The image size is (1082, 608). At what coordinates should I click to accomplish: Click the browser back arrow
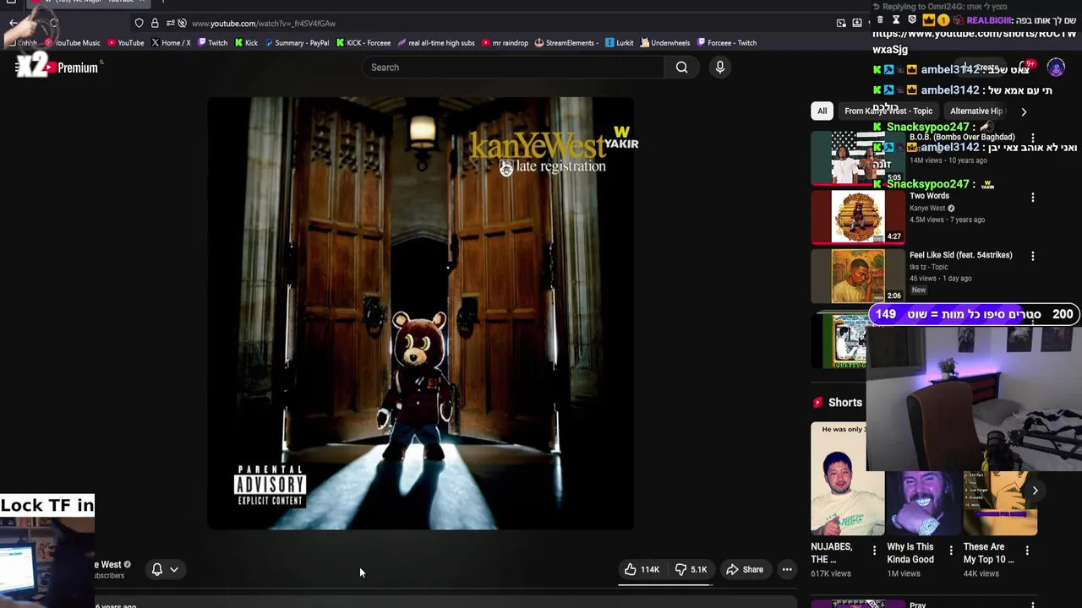click(x=12, y=23)
